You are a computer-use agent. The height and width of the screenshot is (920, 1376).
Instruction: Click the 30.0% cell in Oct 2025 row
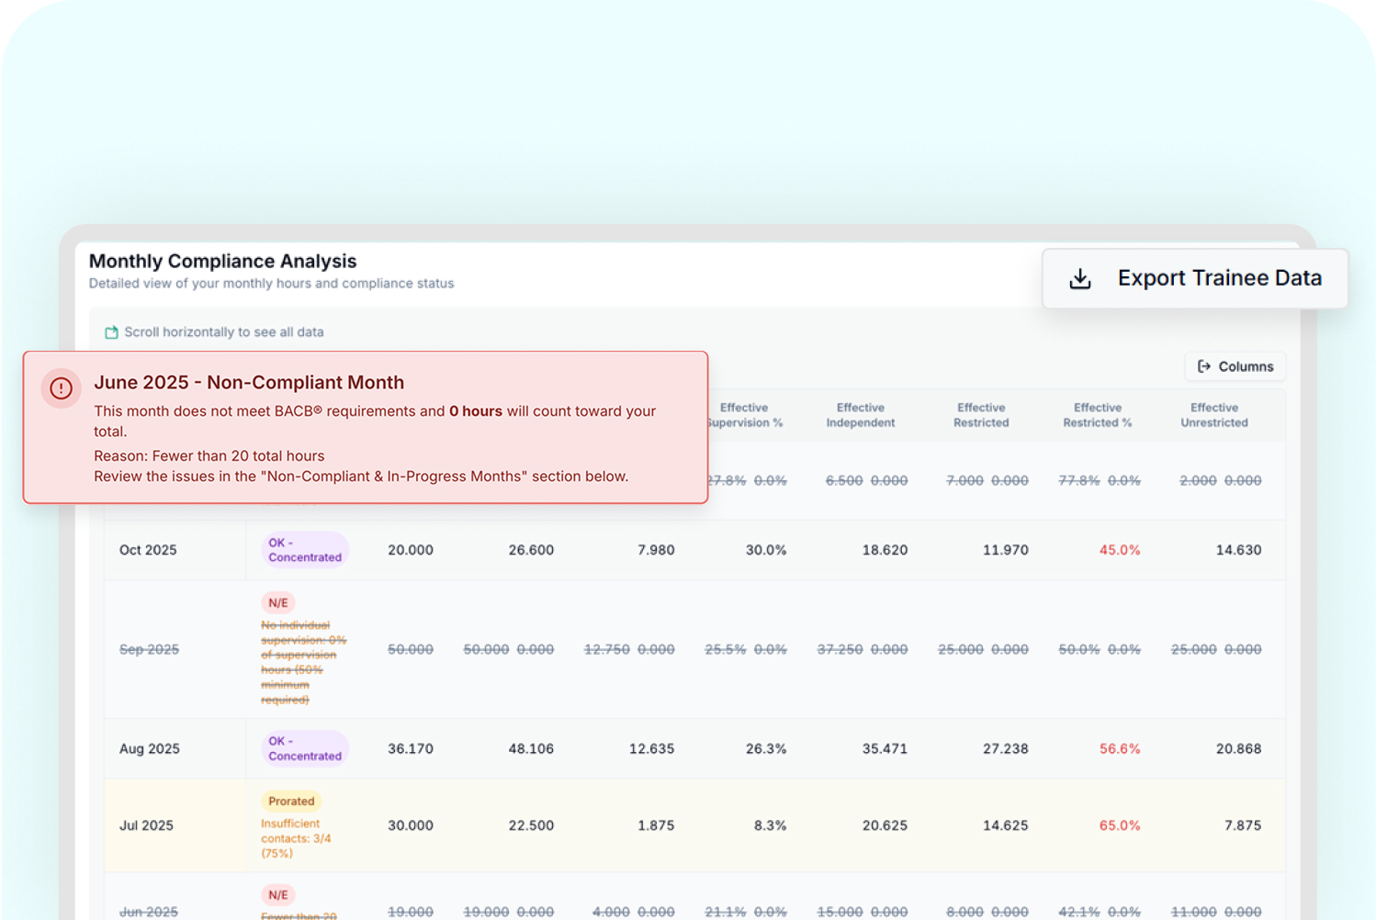[766, 550]
